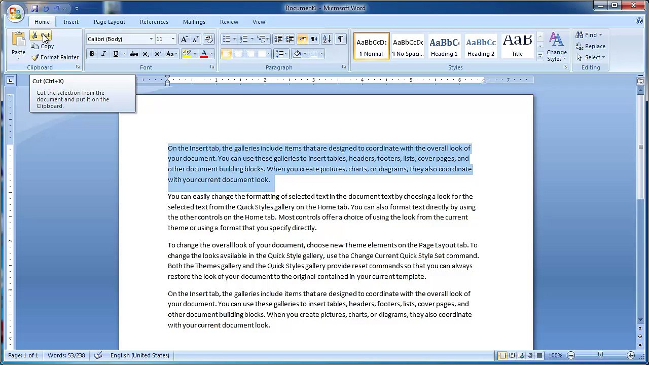Viewport: 649px width, 365px height.
Task: Switch to Full Screen Reading view
Action: pos(512,355)
